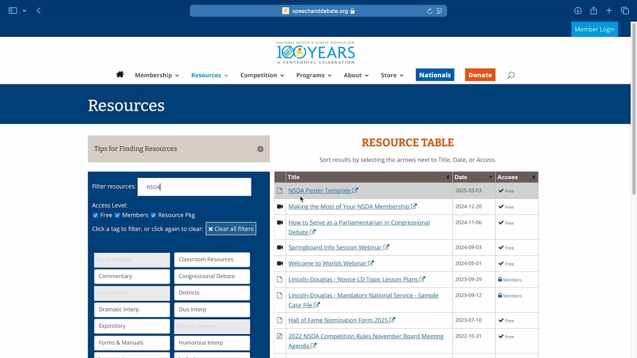Open the About dropdown menu
Viewport: 637px width, 358px height.
coord(356,75)
